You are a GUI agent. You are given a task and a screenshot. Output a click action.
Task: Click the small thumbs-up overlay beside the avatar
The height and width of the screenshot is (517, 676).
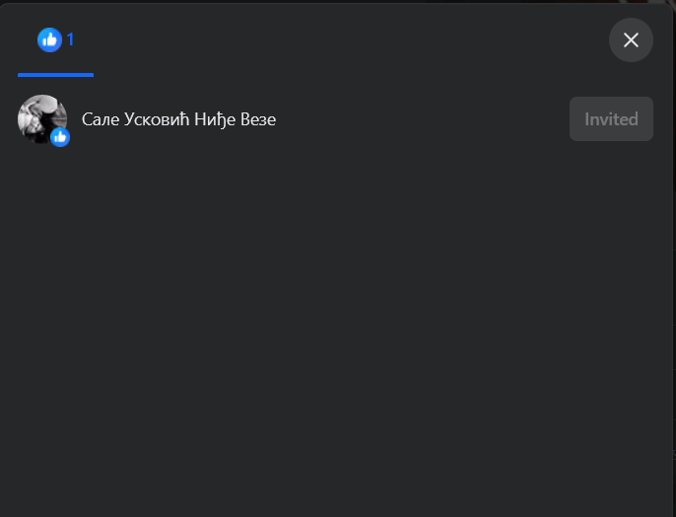click(60, 137)
